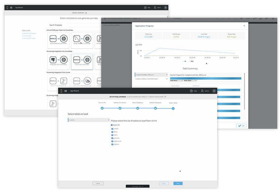Click the Validate Connection step checkmark
The width and height of the screenshot is (280, 191).
click(x=120, y=108)
